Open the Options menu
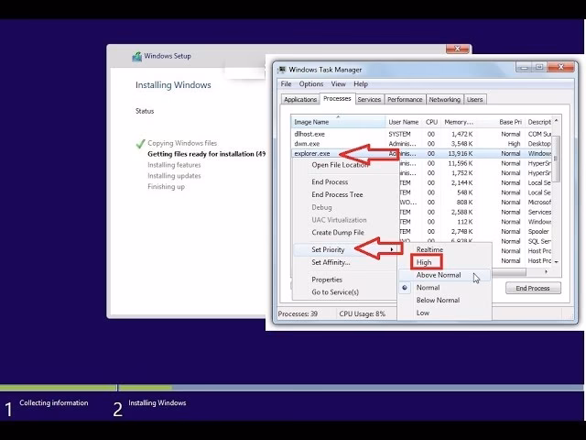This screenshot has height=440, width=586. (311, 84)
